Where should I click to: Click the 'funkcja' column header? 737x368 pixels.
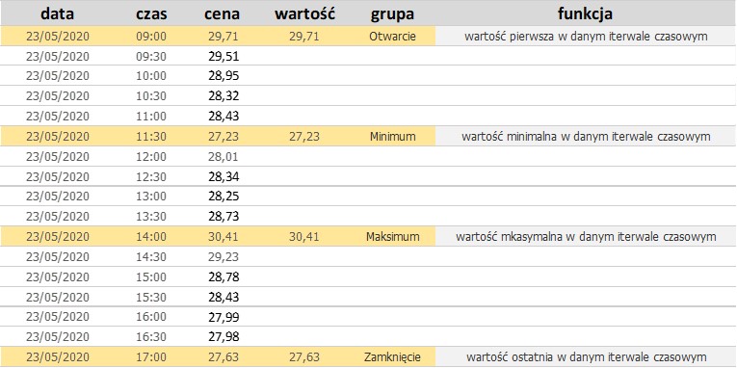[585, 14]
